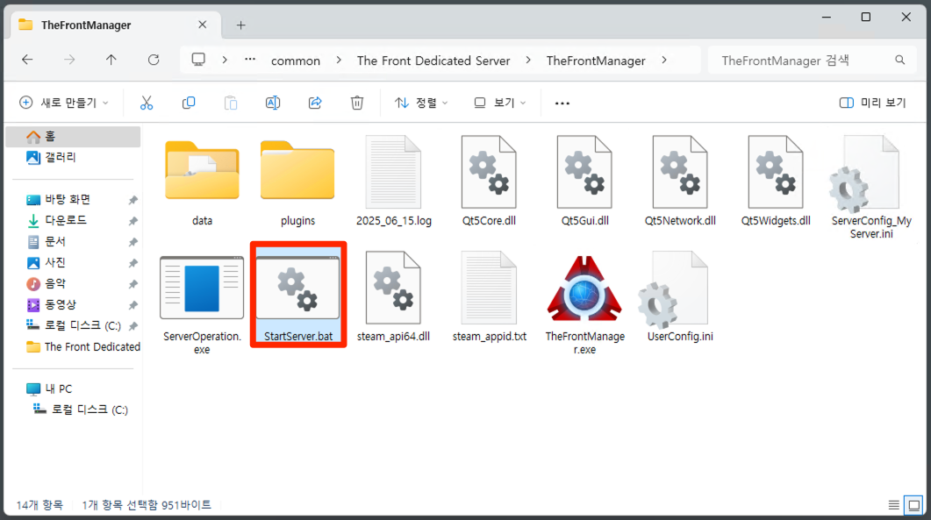Image resolution: width=931 pixels, height=520 pixels.
Task: Switch to details list view in status bar
Action: pyautogui.click(x=893, y=505)
